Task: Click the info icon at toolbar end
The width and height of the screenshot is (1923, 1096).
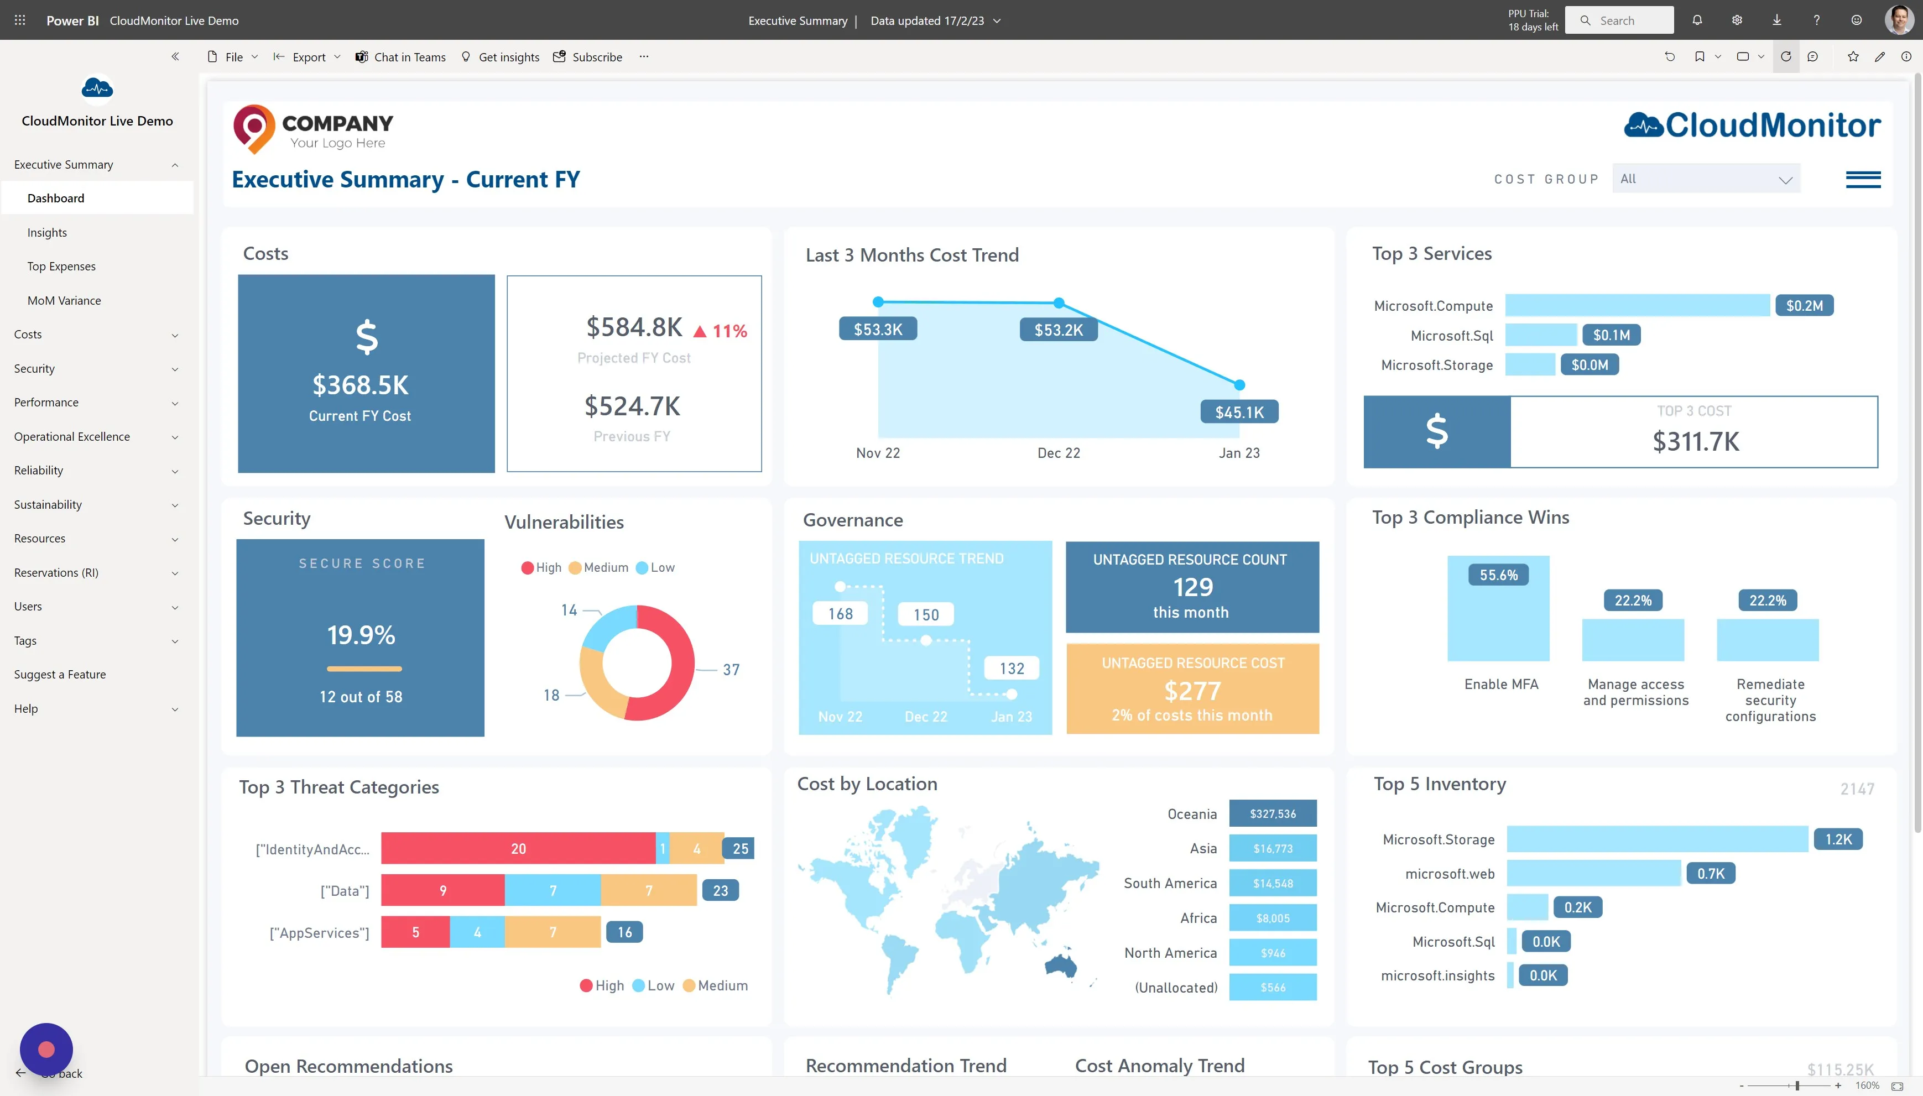Action: tap(1906, 56)
